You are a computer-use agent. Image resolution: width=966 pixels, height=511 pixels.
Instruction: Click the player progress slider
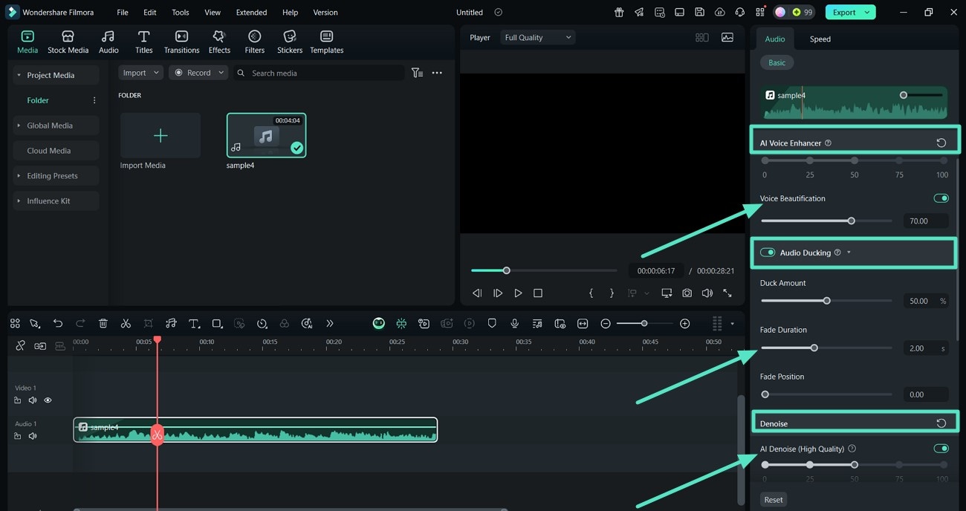pos(544,270)
